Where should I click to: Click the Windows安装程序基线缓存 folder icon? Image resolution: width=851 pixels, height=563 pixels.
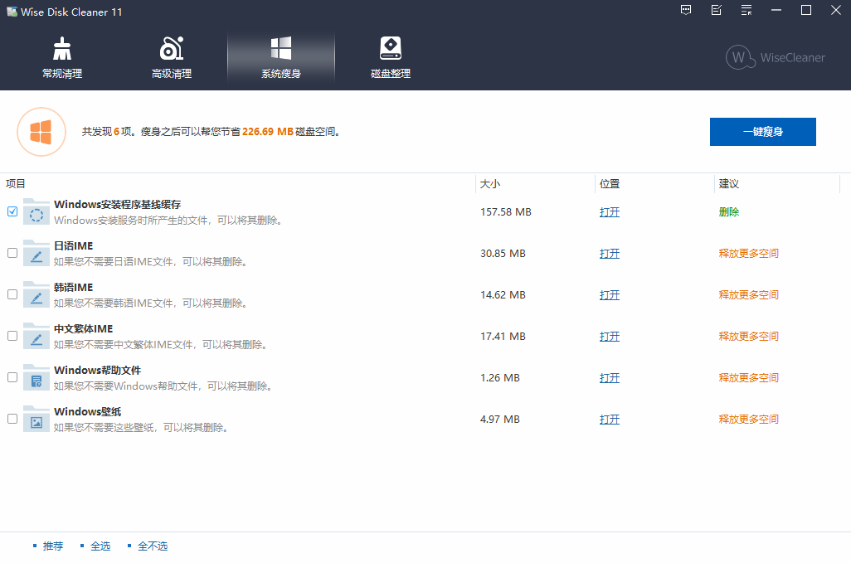[x=36, y=212]
